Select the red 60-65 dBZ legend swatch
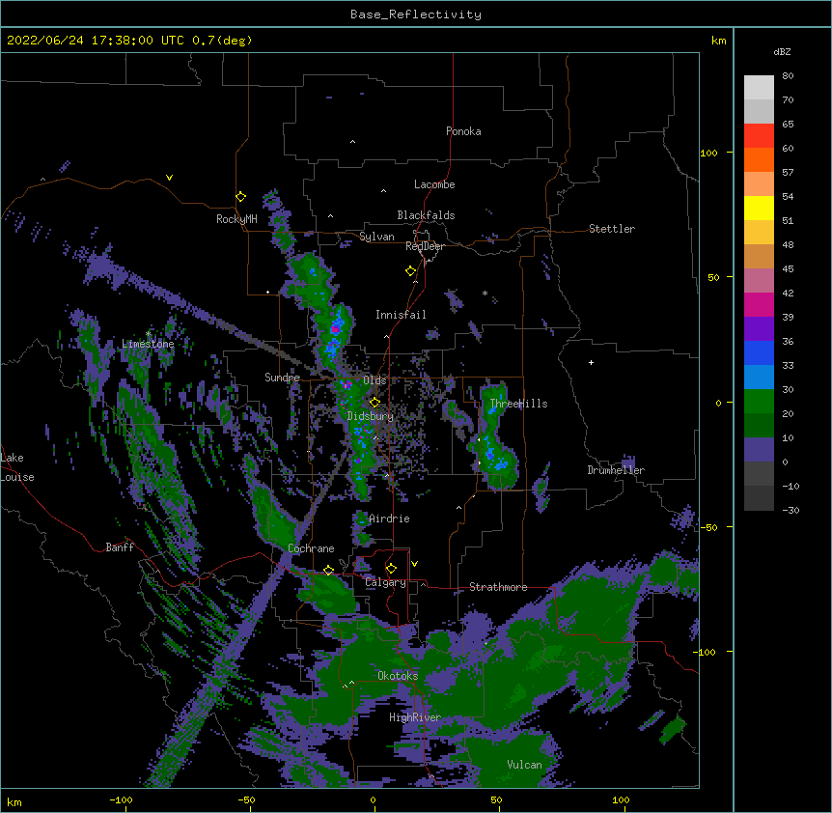832x813 pixels. coord(759,136)
